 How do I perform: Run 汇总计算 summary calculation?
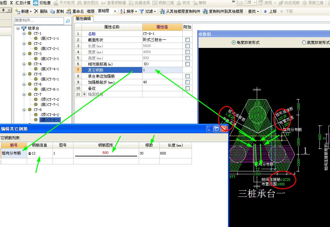(x=21, y=3)
